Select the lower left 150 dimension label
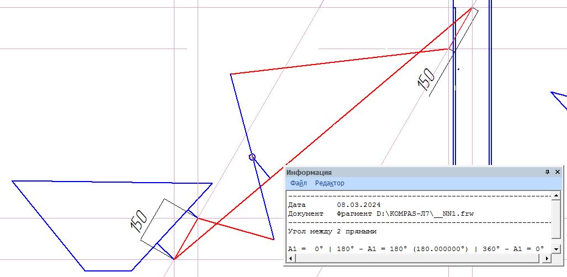This screenshot has width=567, height=277. [139, 221]
